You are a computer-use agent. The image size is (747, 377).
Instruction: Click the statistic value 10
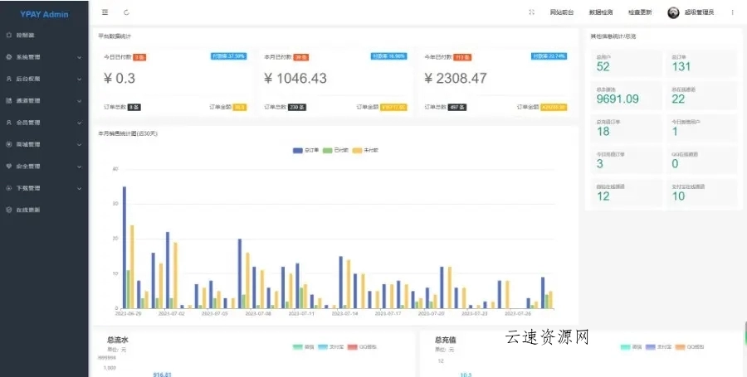678,196
